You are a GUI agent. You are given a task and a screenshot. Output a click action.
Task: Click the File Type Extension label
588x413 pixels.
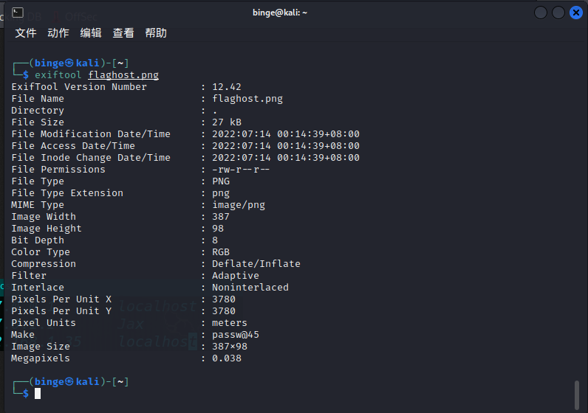click(67, 193)
